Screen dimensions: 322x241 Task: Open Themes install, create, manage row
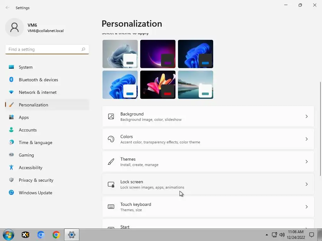[208, 162]
